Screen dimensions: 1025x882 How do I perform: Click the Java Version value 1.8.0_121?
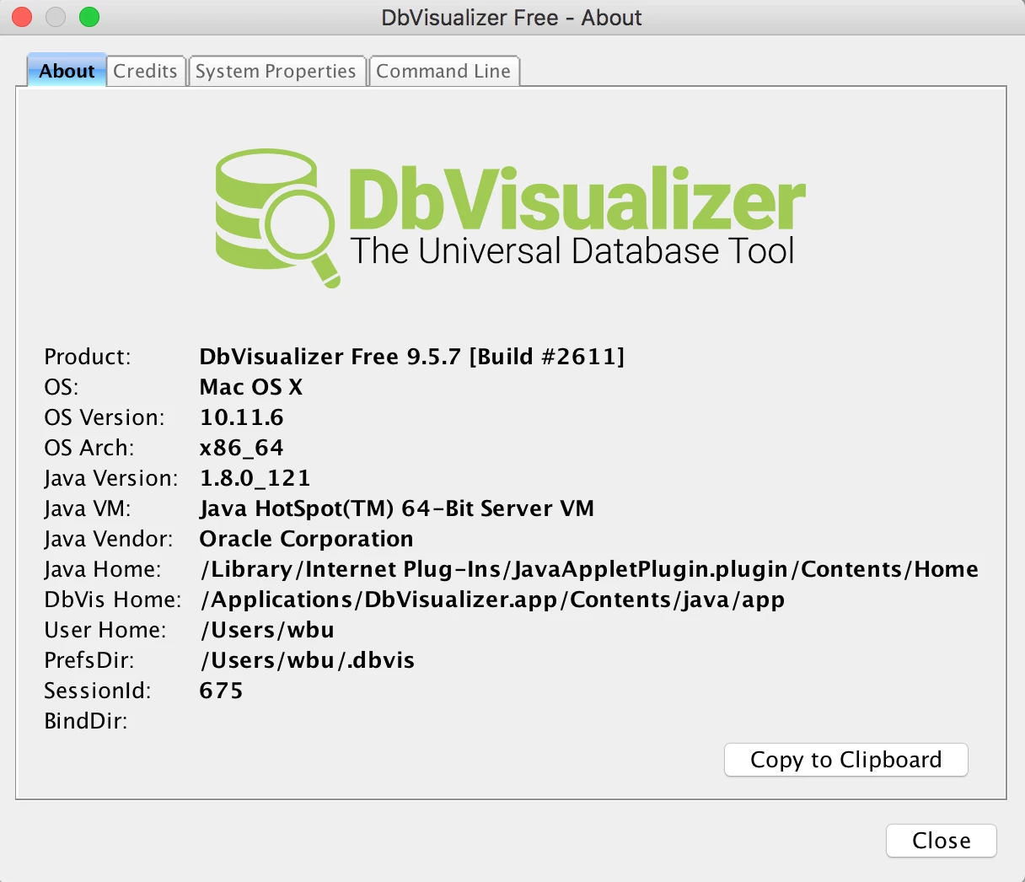(x=255, y=478)
